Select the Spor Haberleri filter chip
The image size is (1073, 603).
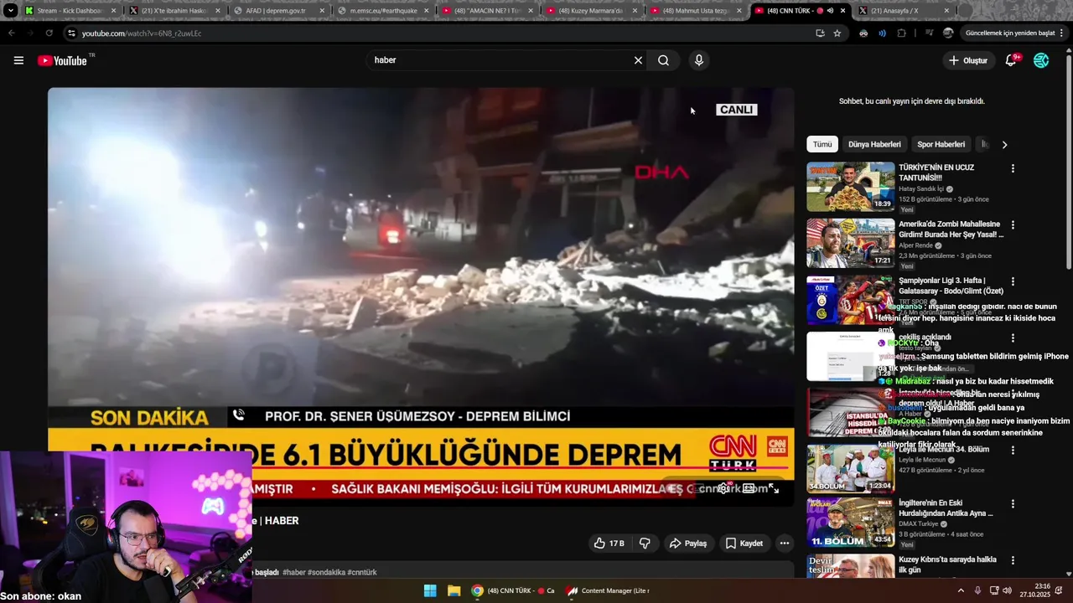pyautogui.click(x=941, y=144)
